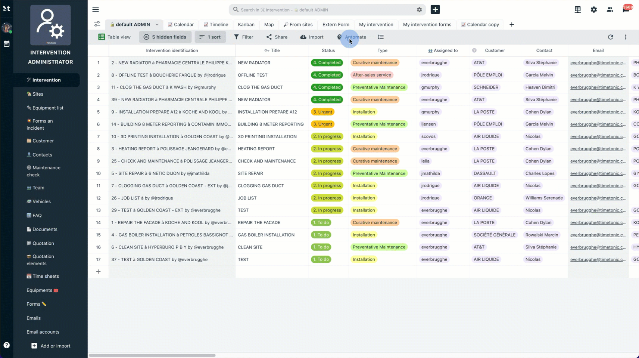The image size is (639, 358).
Task: Click the Import button
Action: click(312, 37)
